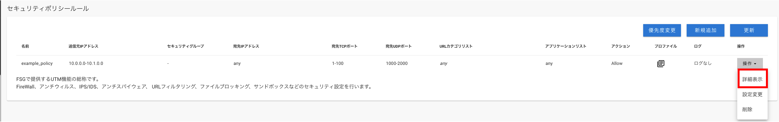
Task: Click the ログなし log cell
Action: [703, 63]
